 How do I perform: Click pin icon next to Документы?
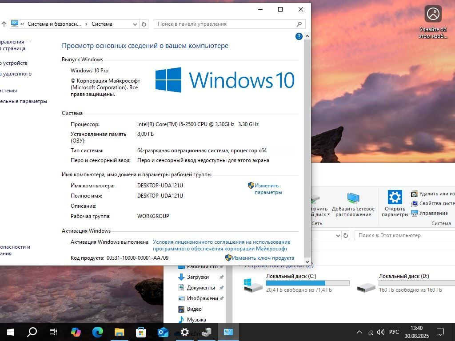tap(221, 288)
